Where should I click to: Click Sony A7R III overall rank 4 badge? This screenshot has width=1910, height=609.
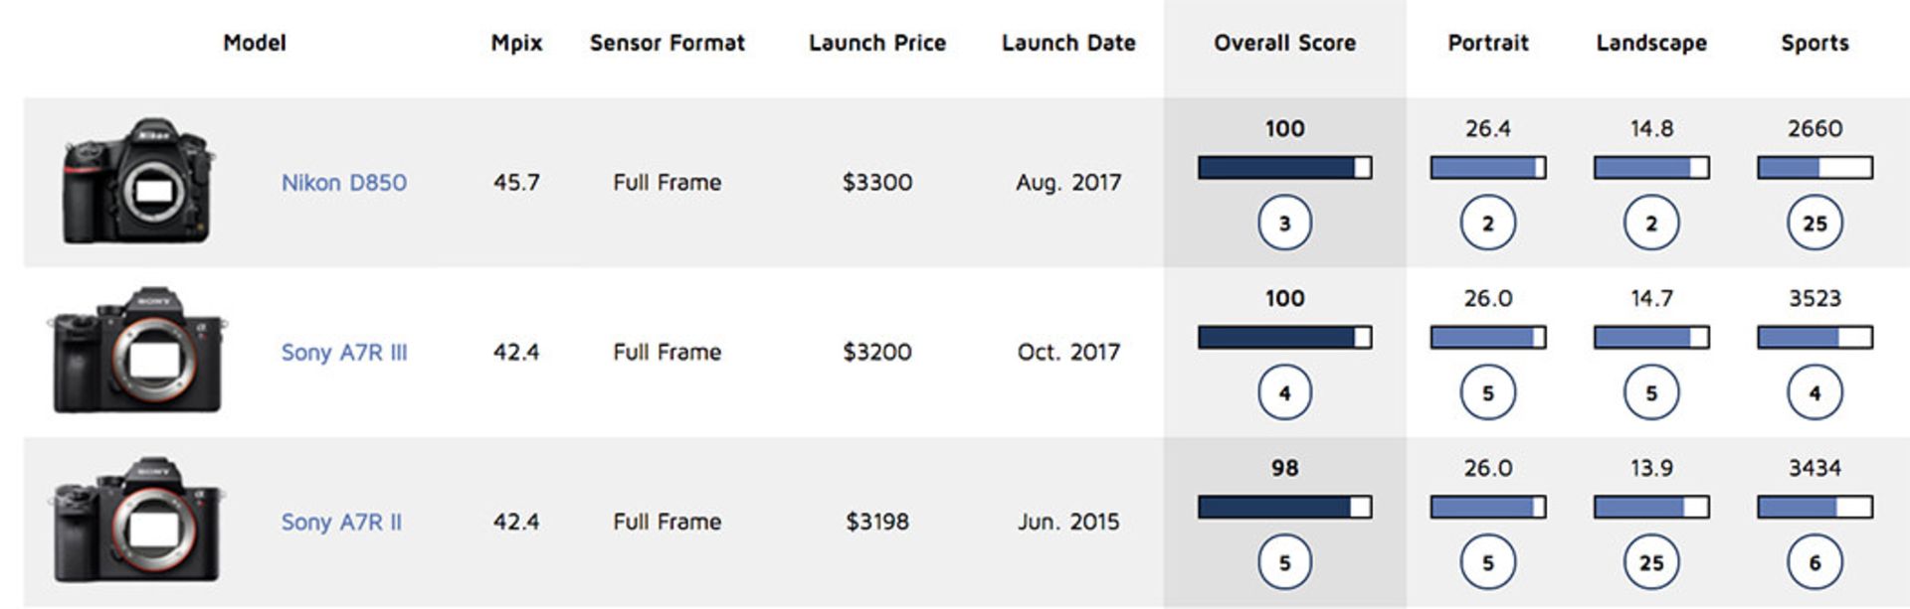point(1284,393)
